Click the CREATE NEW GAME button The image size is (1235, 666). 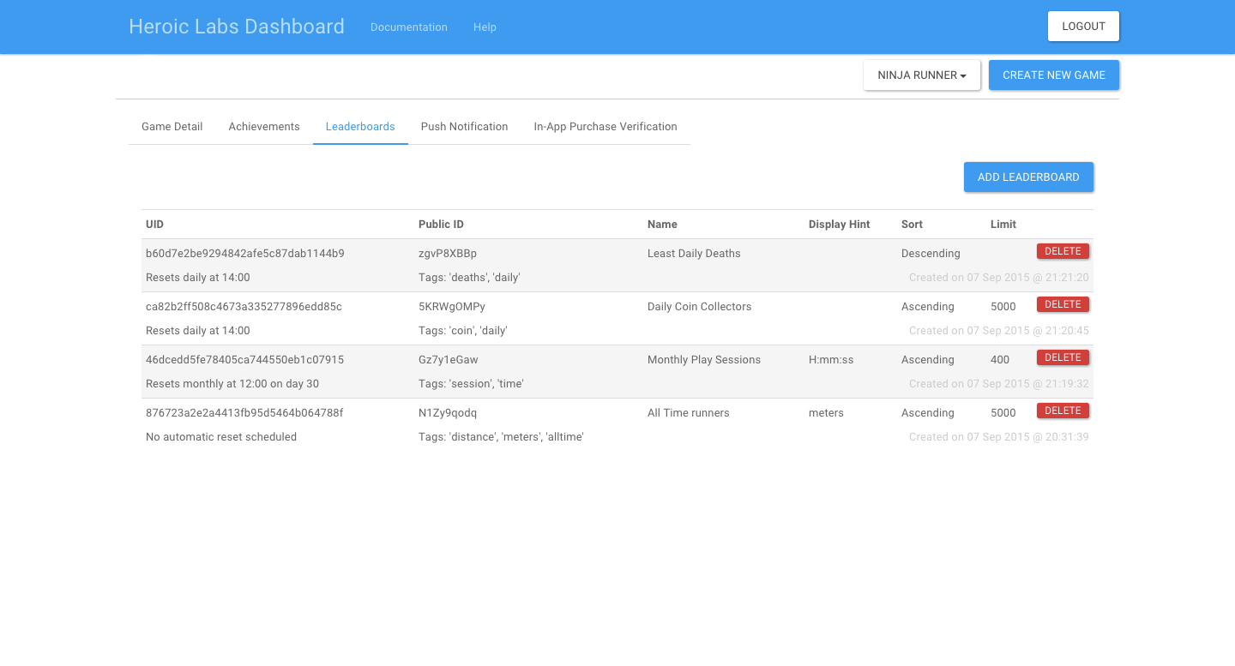(1054, 75)
